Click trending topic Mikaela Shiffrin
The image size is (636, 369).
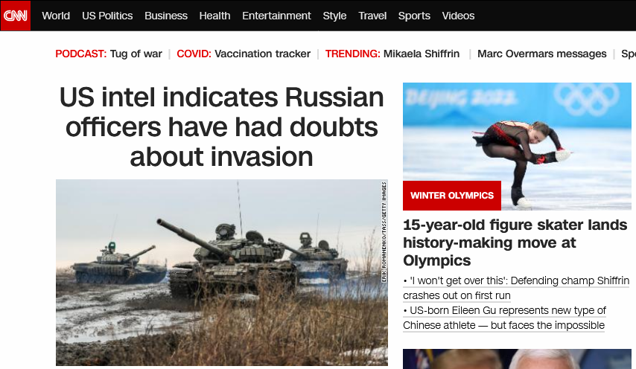422,54
